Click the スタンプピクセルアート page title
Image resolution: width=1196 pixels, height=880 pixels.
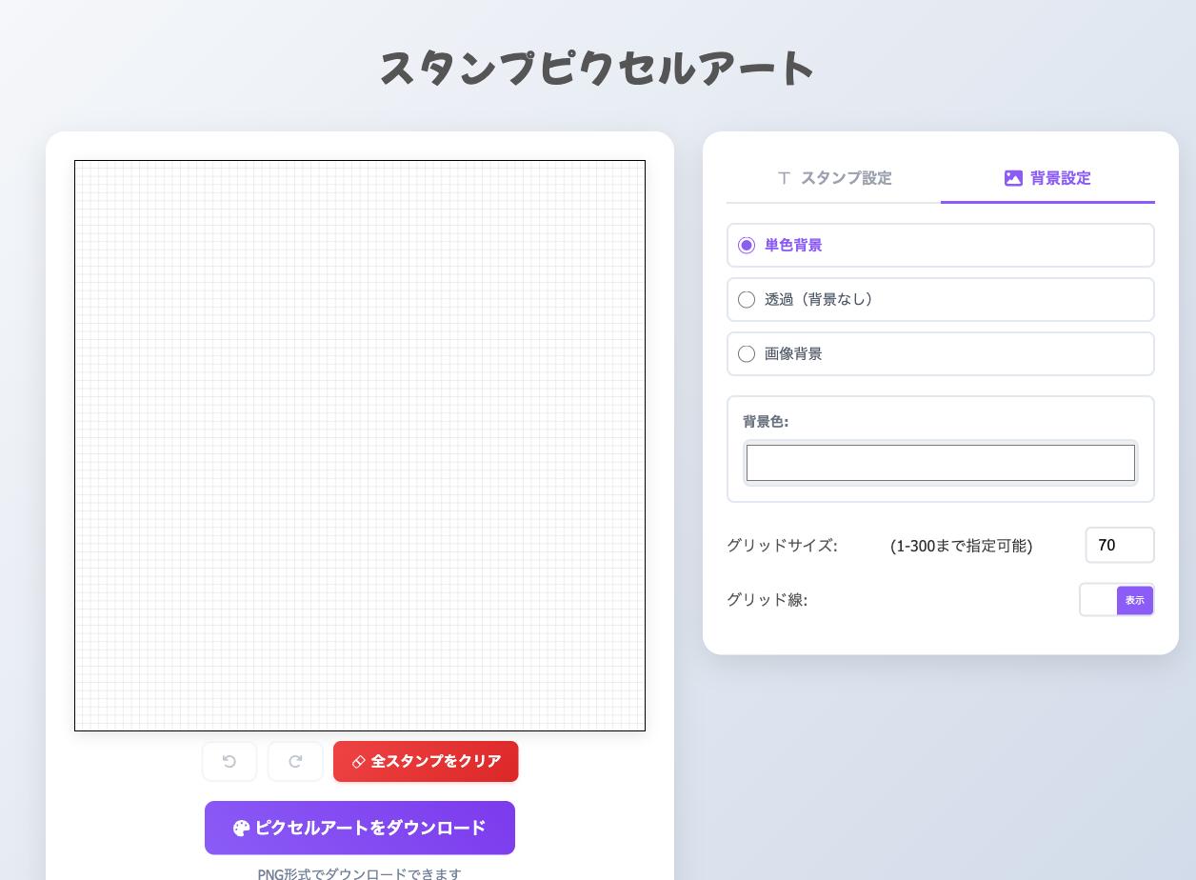[597, 69]
